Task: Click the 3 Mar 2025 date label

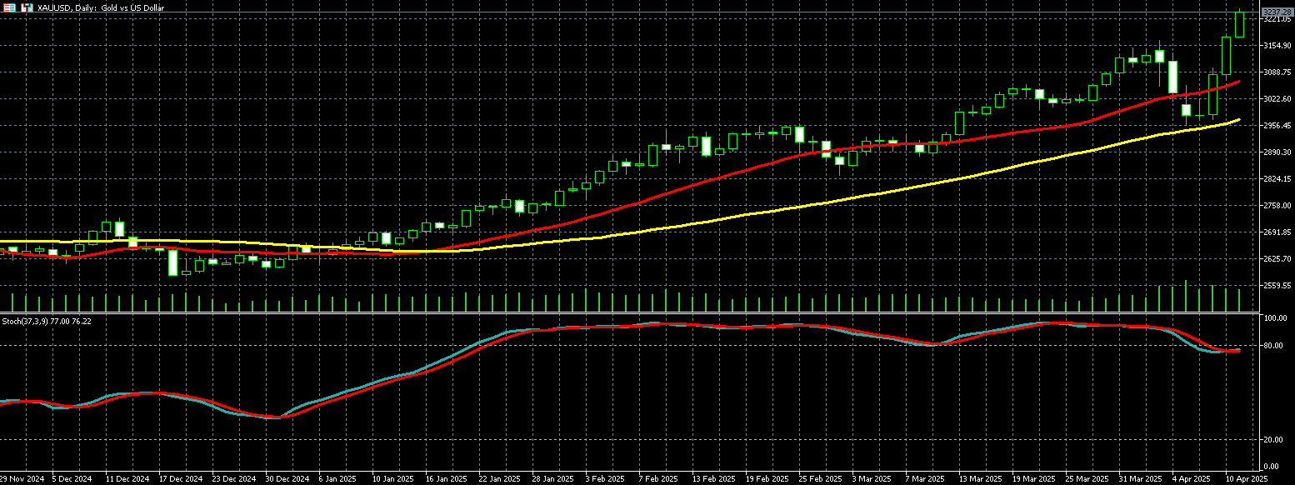Action: tap(872, 479)
